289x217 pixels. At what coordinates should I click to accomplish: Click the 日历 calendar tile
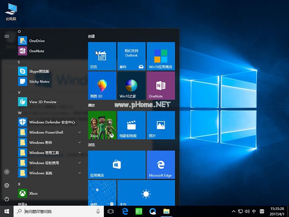coord(102,56)
